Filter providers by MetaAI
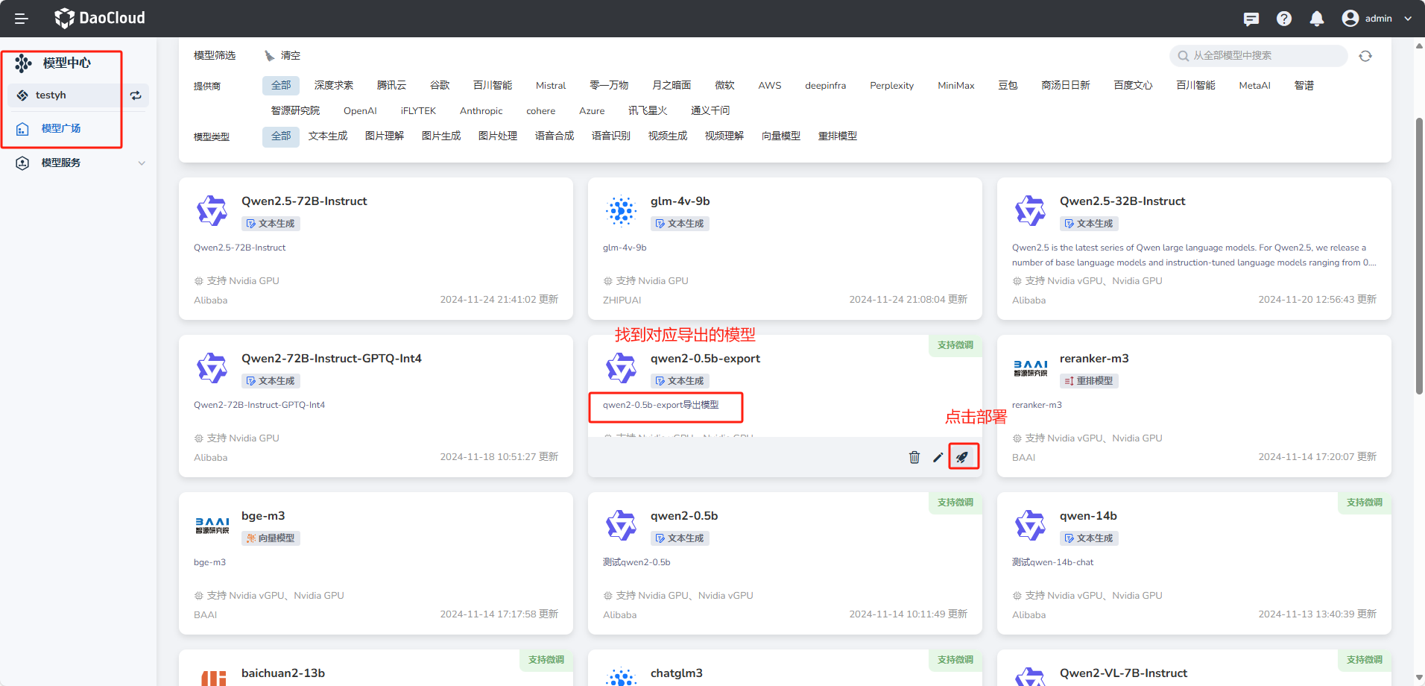This screenshot has width=1425, height=686. pyautogui.click(x=1255, y=86)
